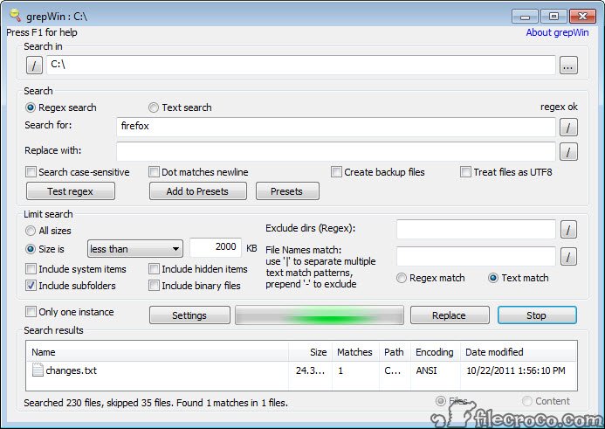Sort results by Path column header
The width and height of the screenshot is (605, 429).
pyautogui.click(x=395, y=352)
